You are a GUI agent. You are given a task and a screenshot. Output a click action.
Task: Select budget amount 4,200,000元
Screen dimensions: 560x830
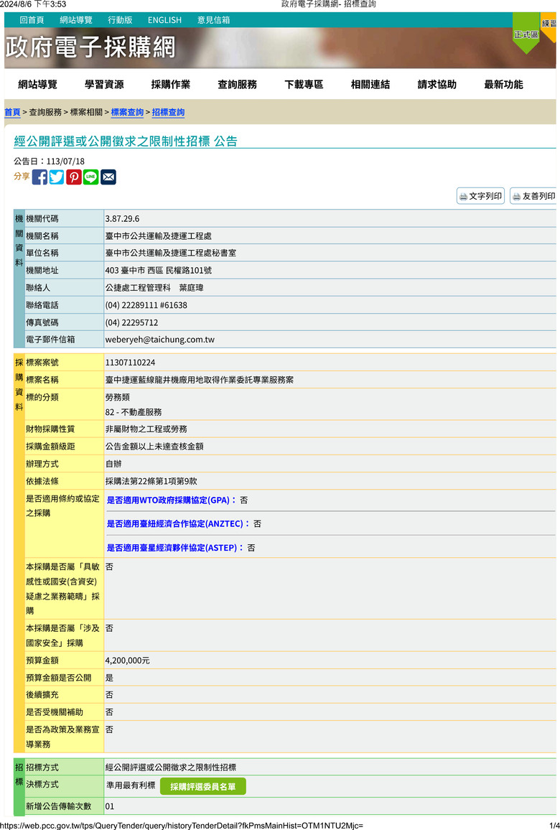click(128, 661)
